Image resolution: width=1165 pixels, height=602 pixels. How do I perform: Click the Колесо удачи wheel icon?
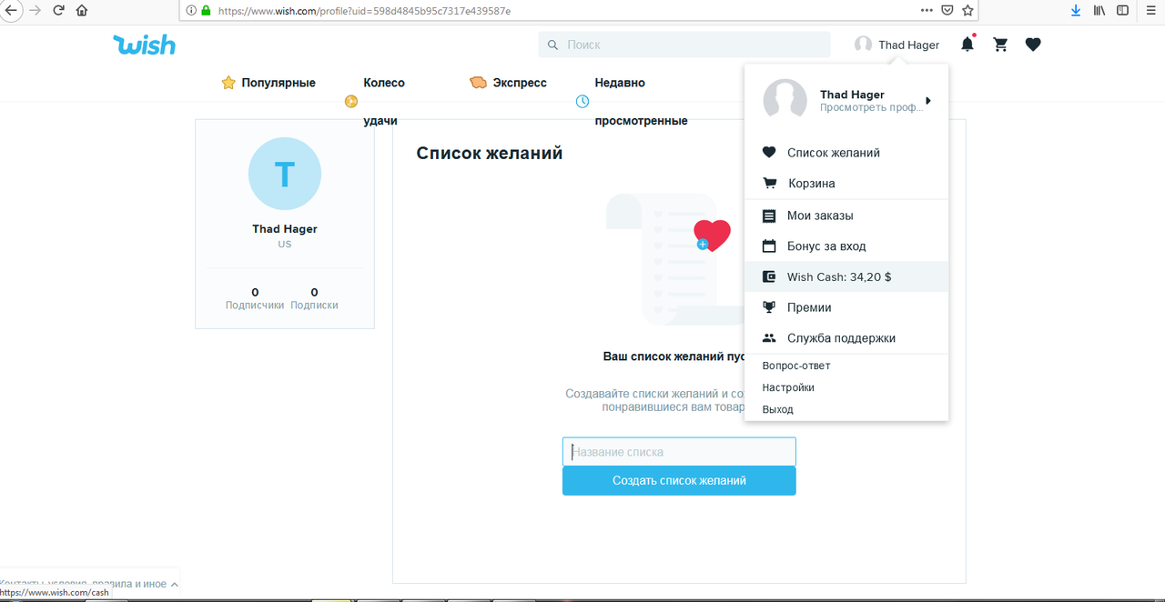(x=351, y=101)
